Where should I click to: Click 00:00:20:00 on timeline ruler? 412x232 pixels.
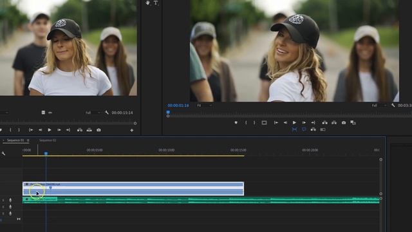click(x=310, y=150)
